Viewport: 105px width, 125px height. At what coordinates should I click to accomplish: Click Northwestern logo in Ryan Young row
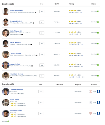91,102
